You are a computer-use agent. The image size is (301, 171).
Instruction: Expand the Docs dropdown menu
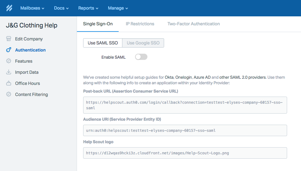61,8
